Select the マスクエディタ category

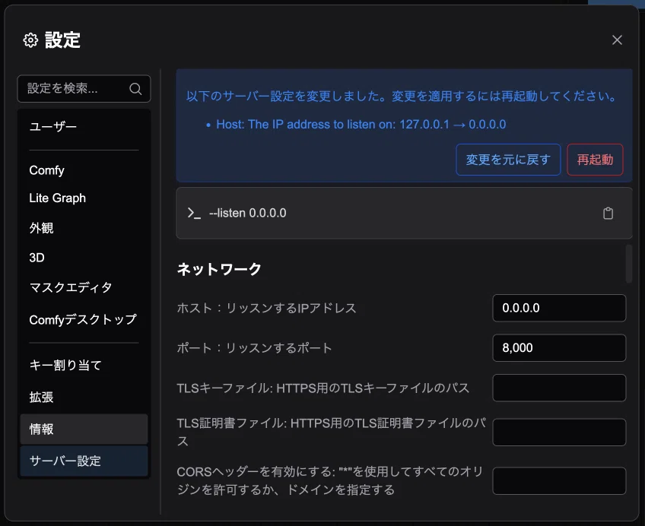pos(84,287)
